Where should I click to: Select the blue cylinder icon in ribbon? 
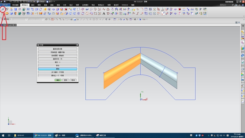[x=16, y=9]
